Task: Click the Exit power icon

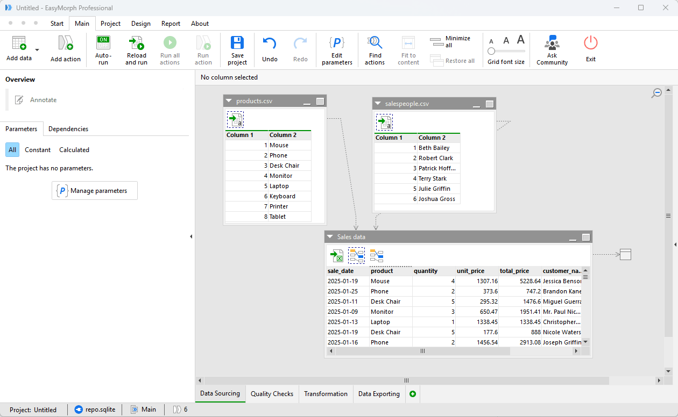Action: pyautogui.click(x=591, y=42)
